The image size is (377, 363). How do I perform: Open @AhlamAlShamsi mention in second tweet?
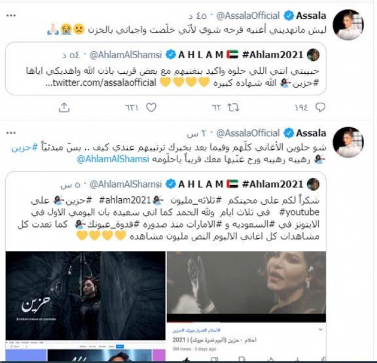(113, 159)
